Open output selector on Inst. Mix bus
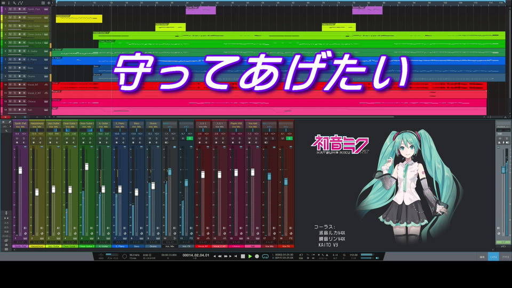 click(x=170, y=127)
